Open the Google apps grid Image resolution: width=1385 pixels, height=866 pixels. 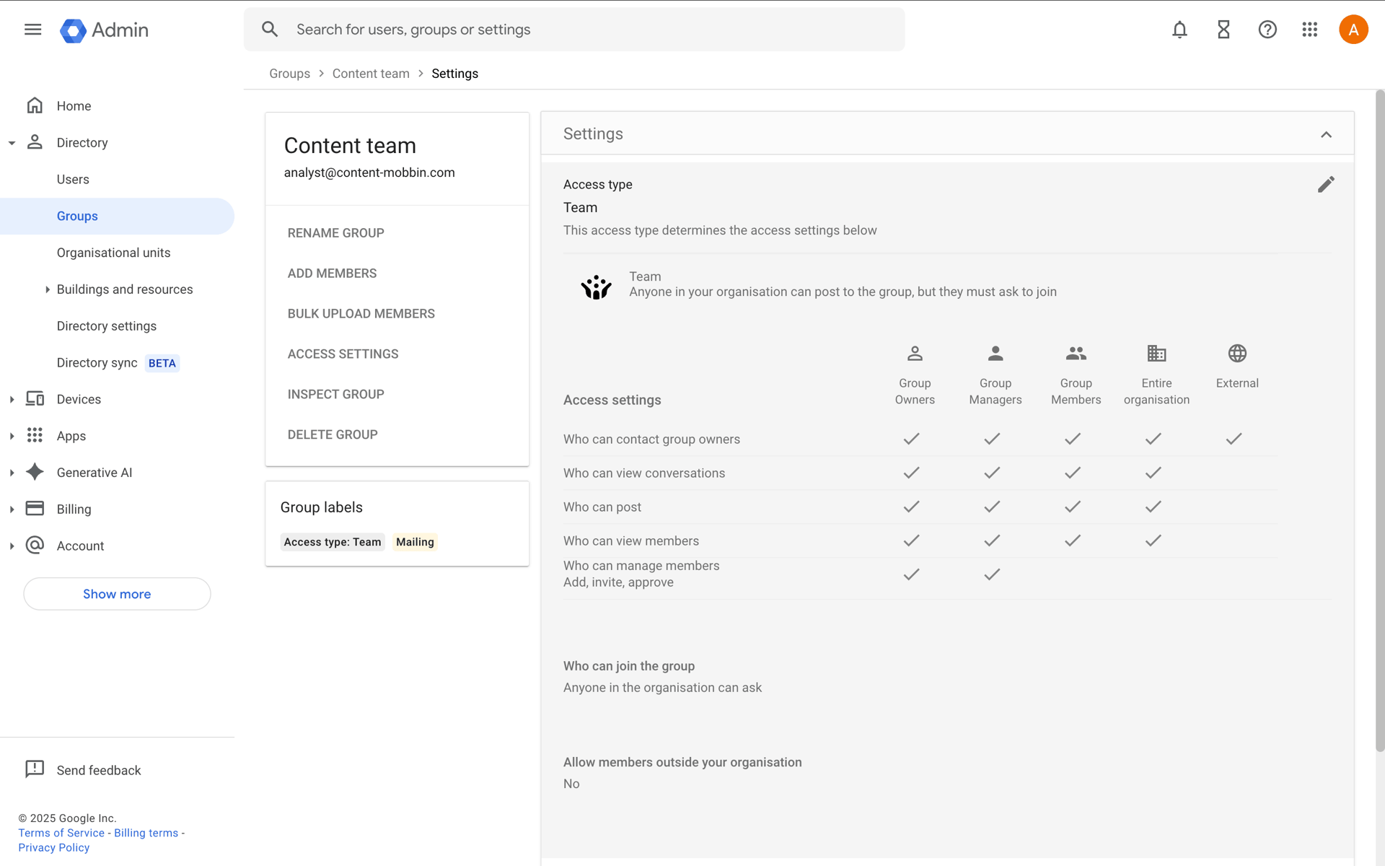(x=1310, y=30)
